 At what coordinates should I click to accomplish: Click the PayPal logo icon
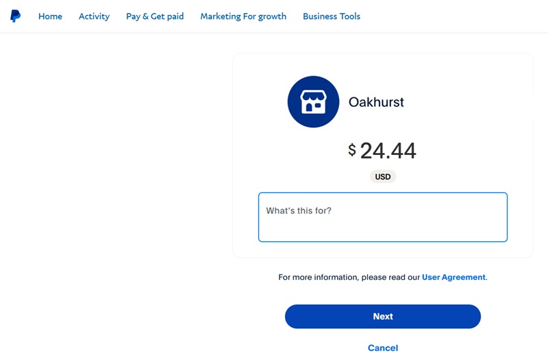pos(15,16)
